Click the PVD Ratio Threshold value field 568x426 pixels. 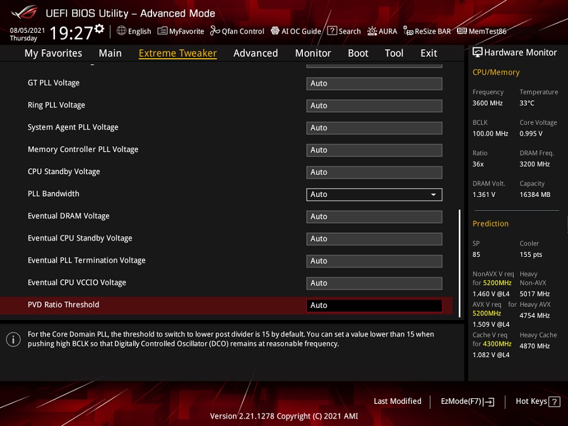pos(374,305)
